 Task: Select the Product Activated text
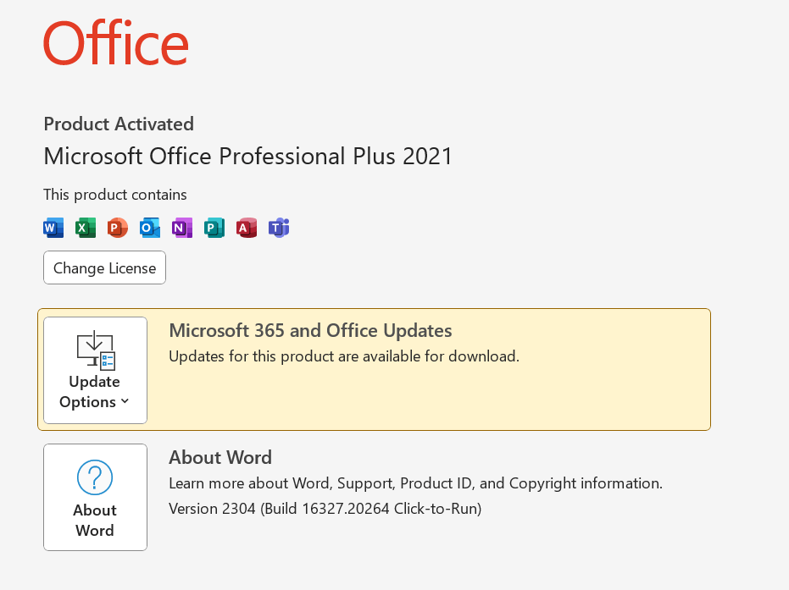click(119, 124)
